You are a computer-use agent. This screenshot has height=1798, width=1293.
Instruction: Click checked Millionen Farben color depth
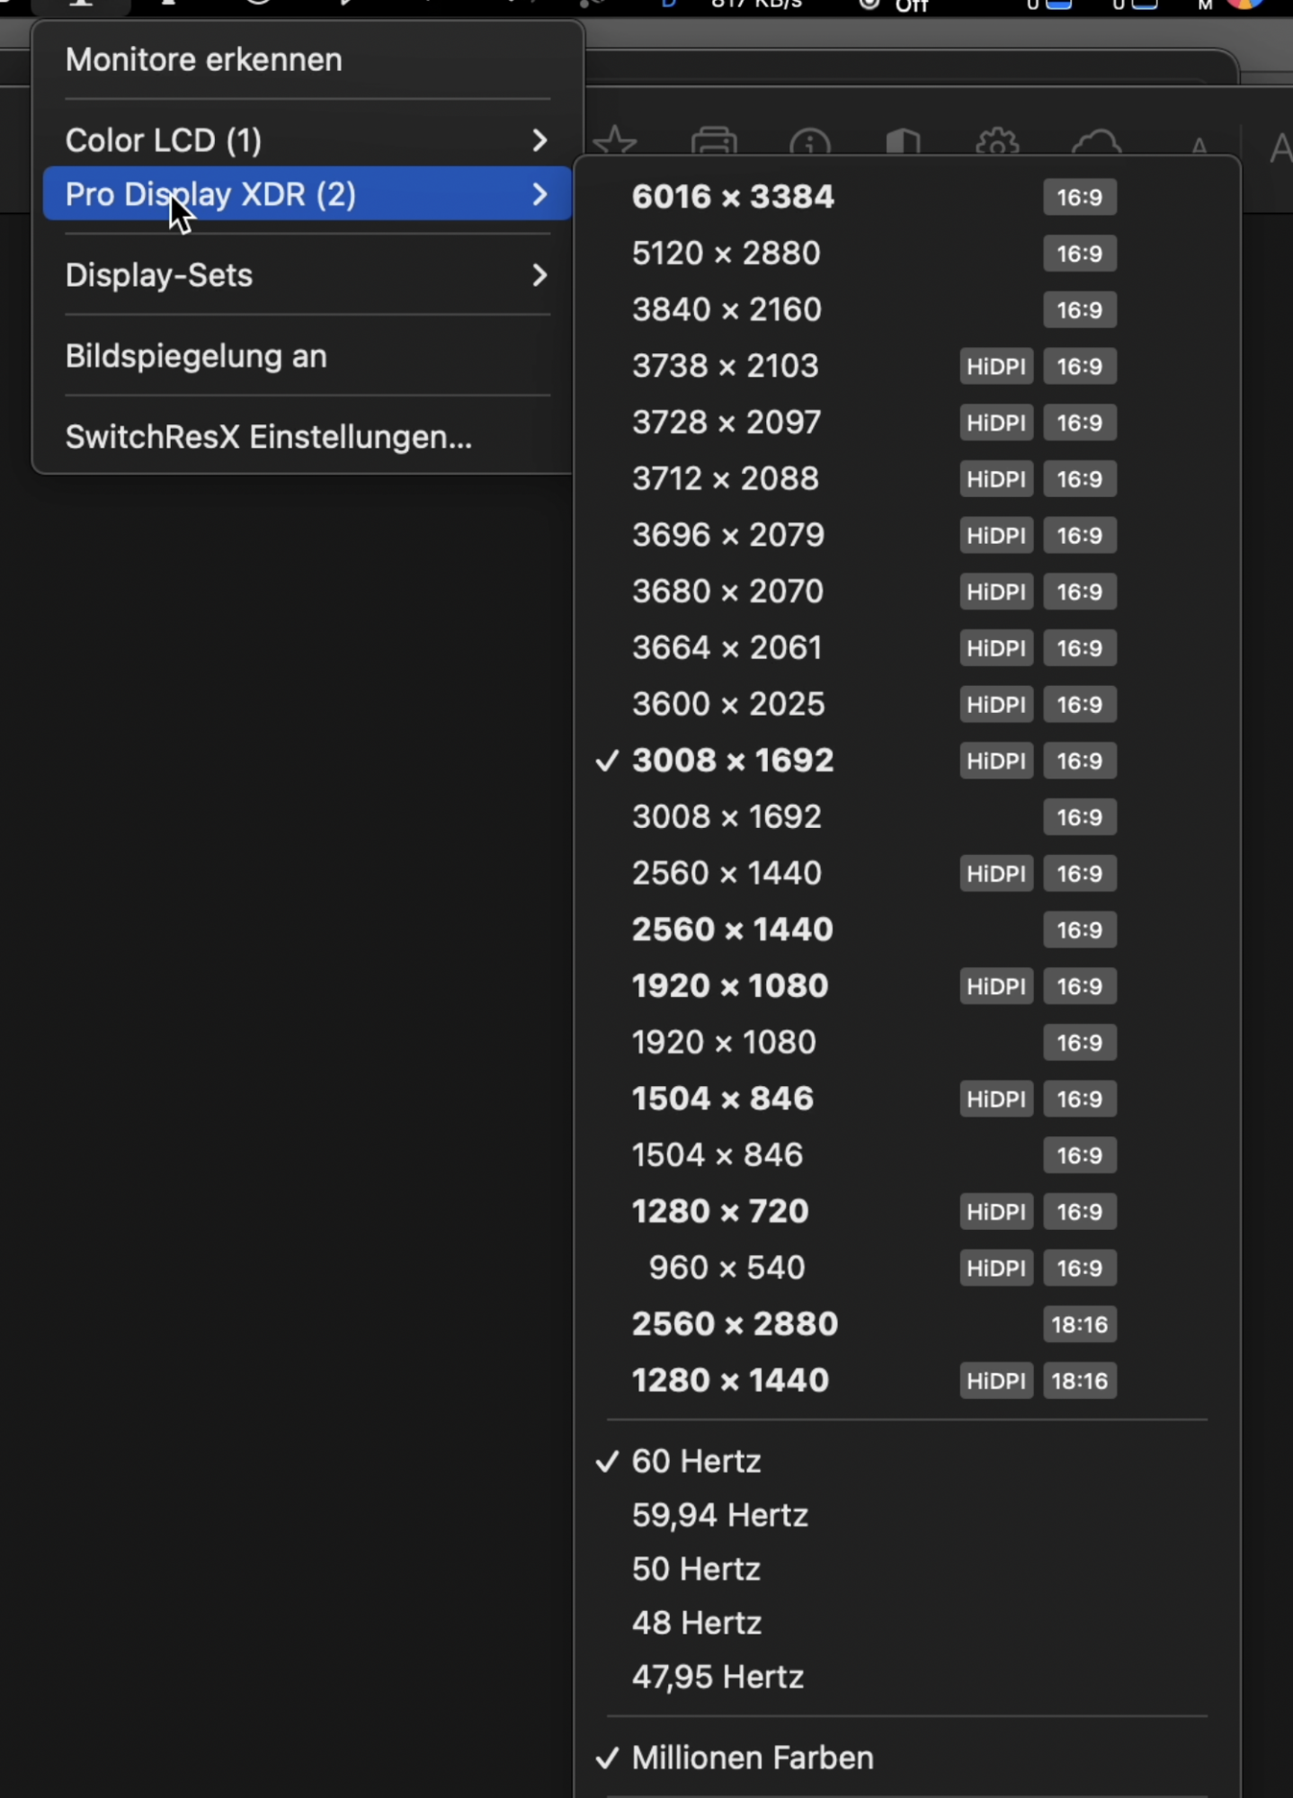906,1758
